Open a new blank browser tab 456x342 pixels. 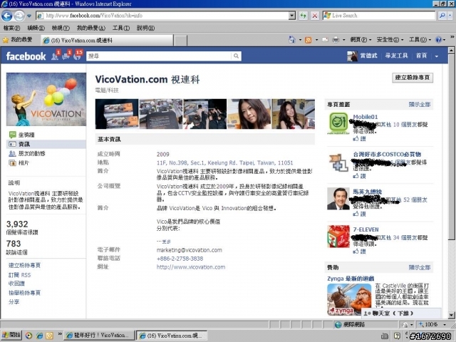click(x=180, y=41)
